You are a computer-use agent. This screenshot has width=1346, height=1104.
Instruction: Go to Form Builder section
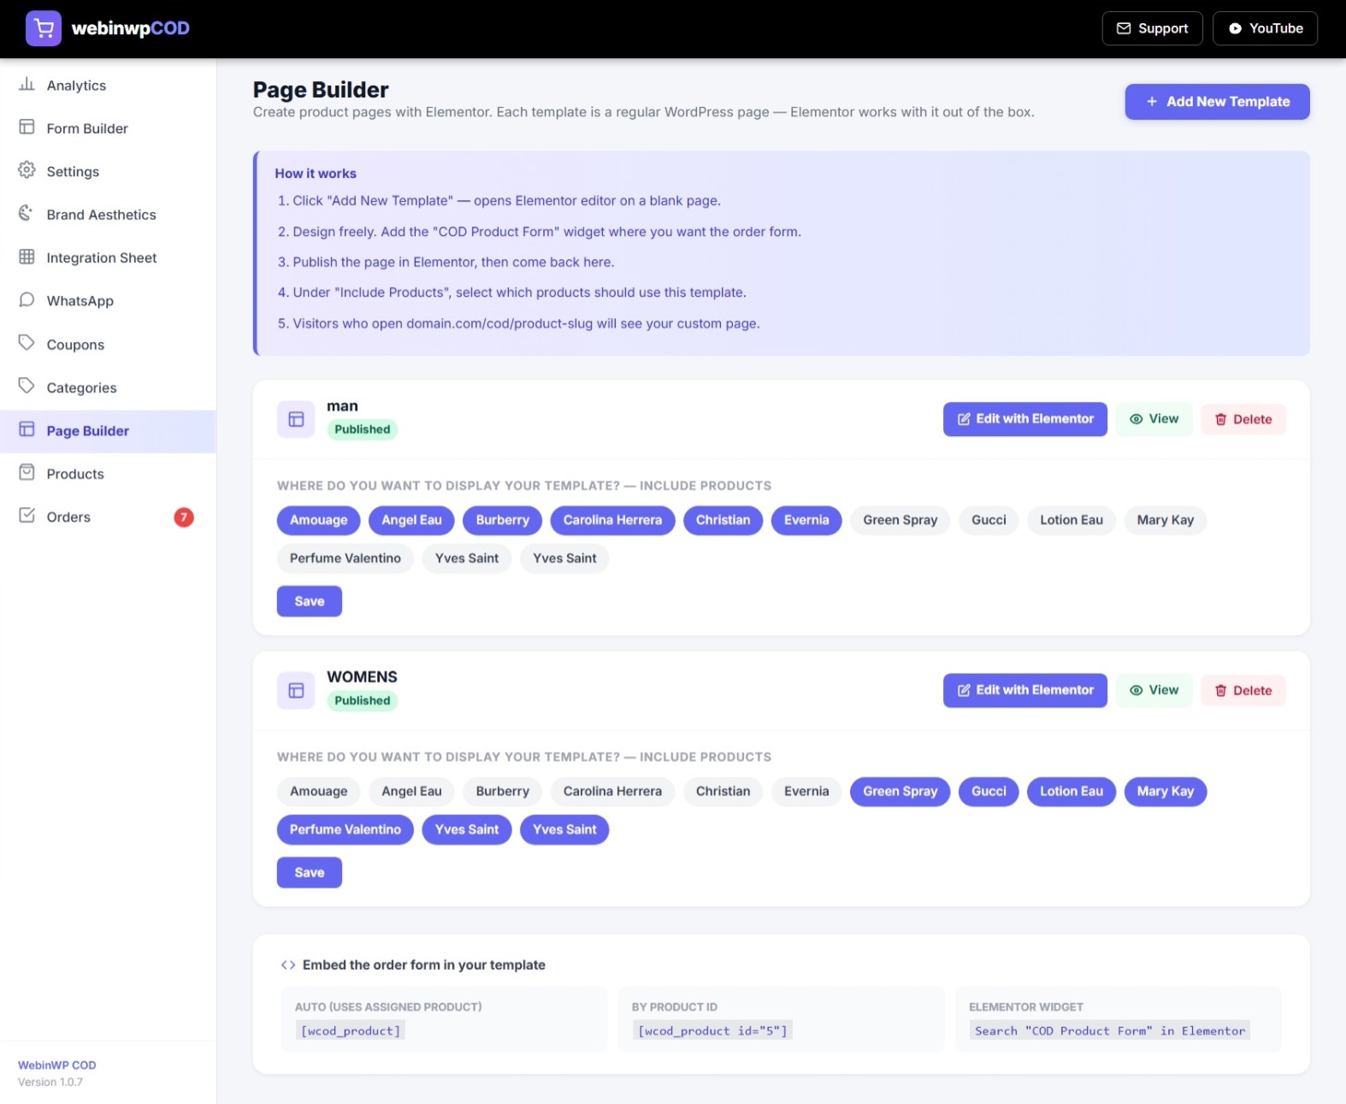point(108,128)
